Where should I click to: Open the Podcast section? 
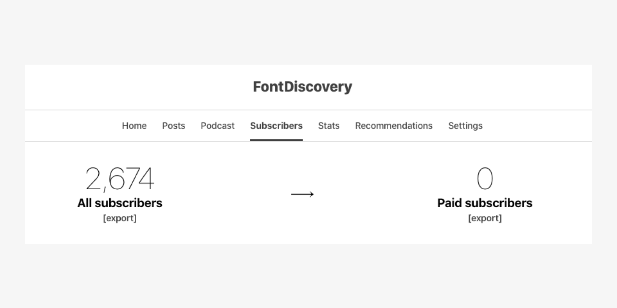(x=217, y=126)
